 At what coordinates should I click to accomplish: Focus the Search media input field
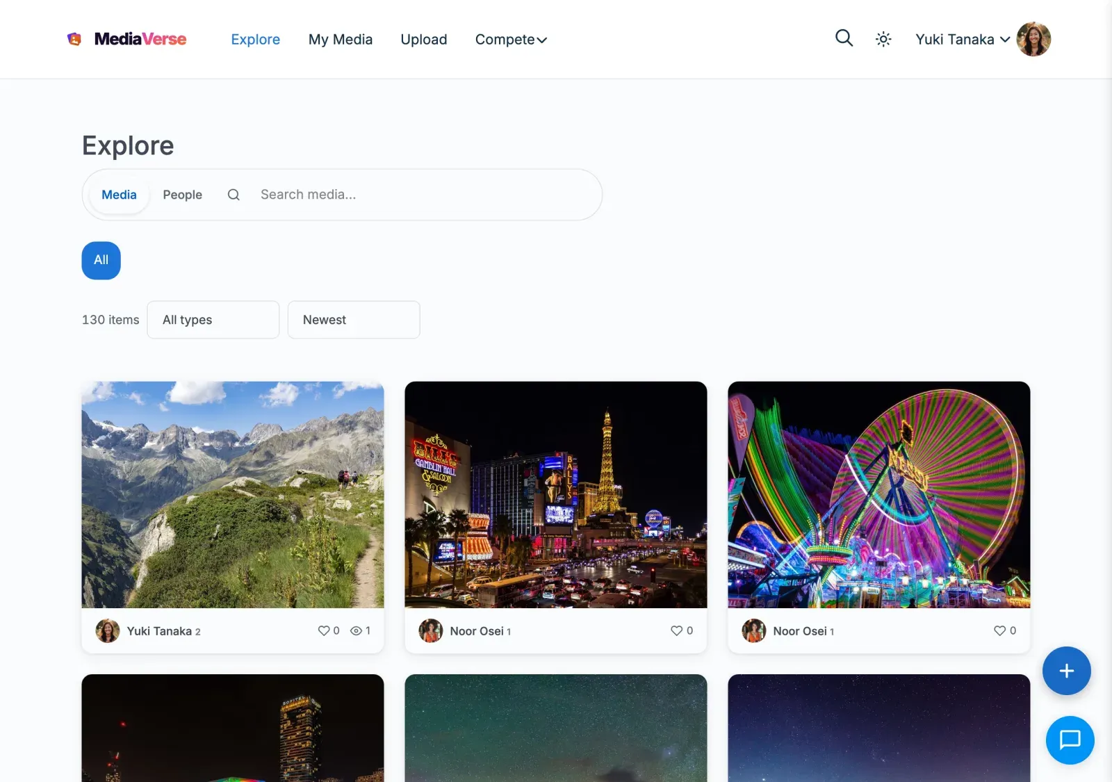point(424,195)
